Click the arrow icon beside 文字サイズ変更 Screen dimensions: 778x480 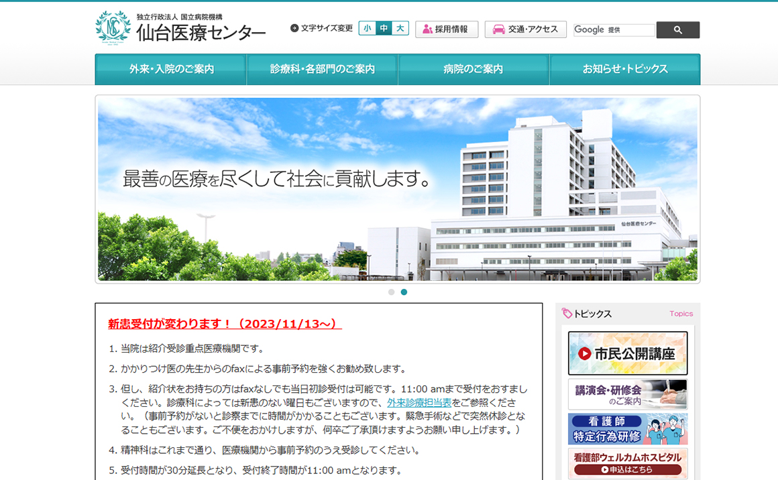[294, 28]
